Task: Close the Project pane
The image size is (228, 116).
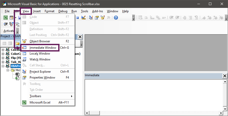Action: [x=80, y=37]
